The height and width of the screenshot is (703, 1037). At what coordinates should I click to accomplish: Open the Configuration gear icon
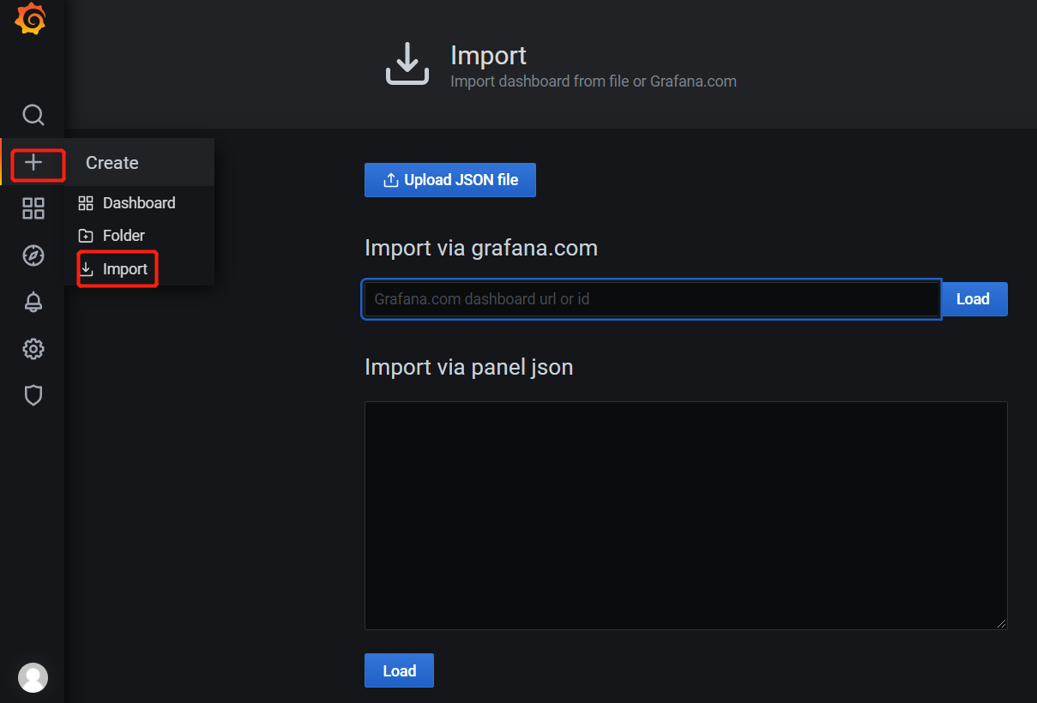point(33,349)
